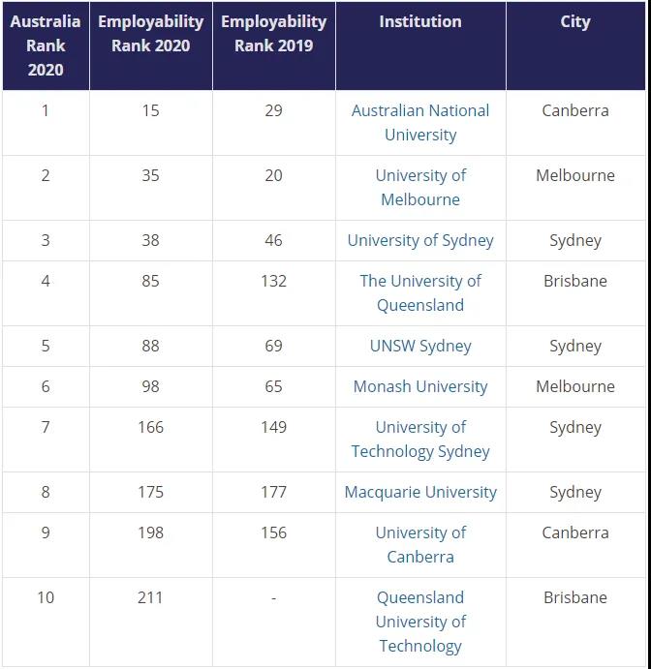This screenshot has height=669, width=651.
Task: Open Queensland University of Technology link
Action: pos(420,622)
